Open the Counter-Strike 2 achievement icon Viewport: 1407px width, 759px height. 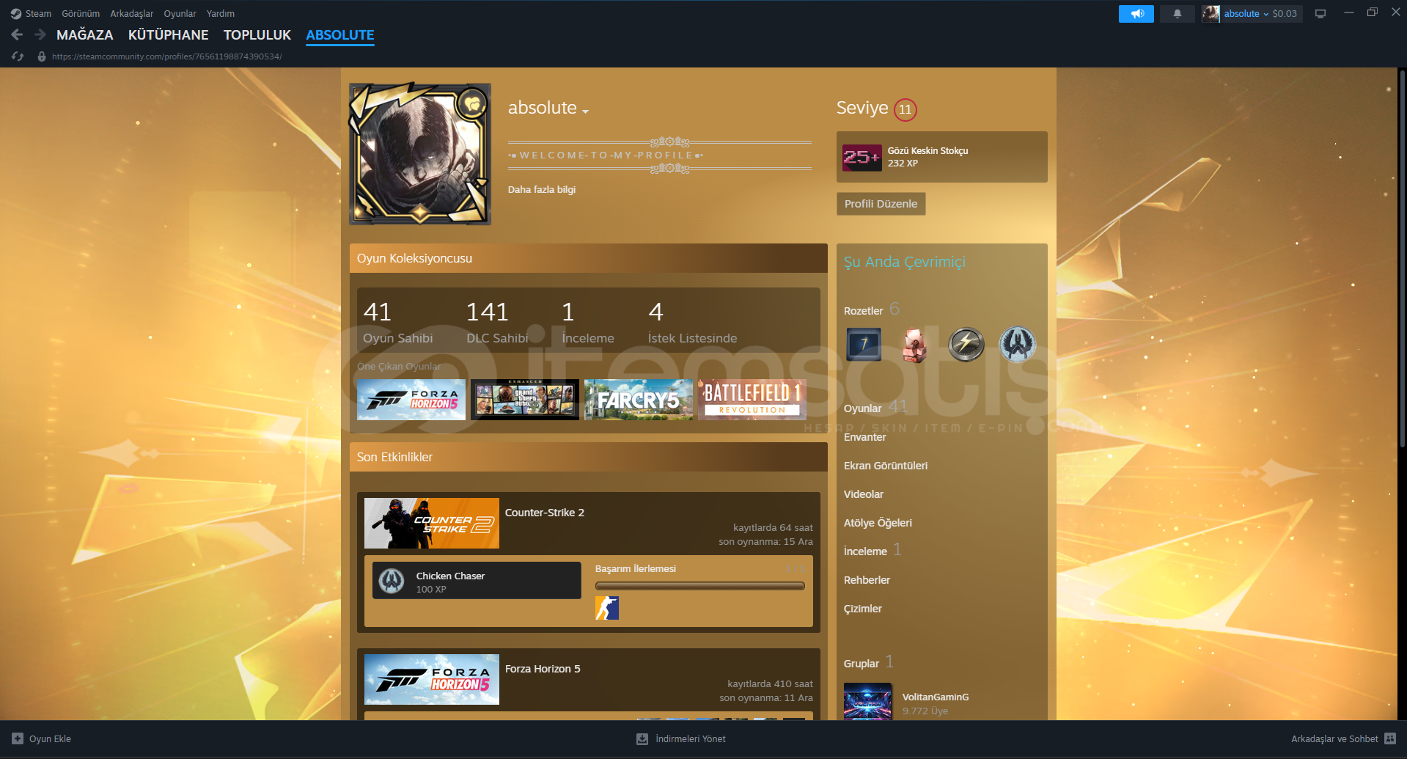607,608
